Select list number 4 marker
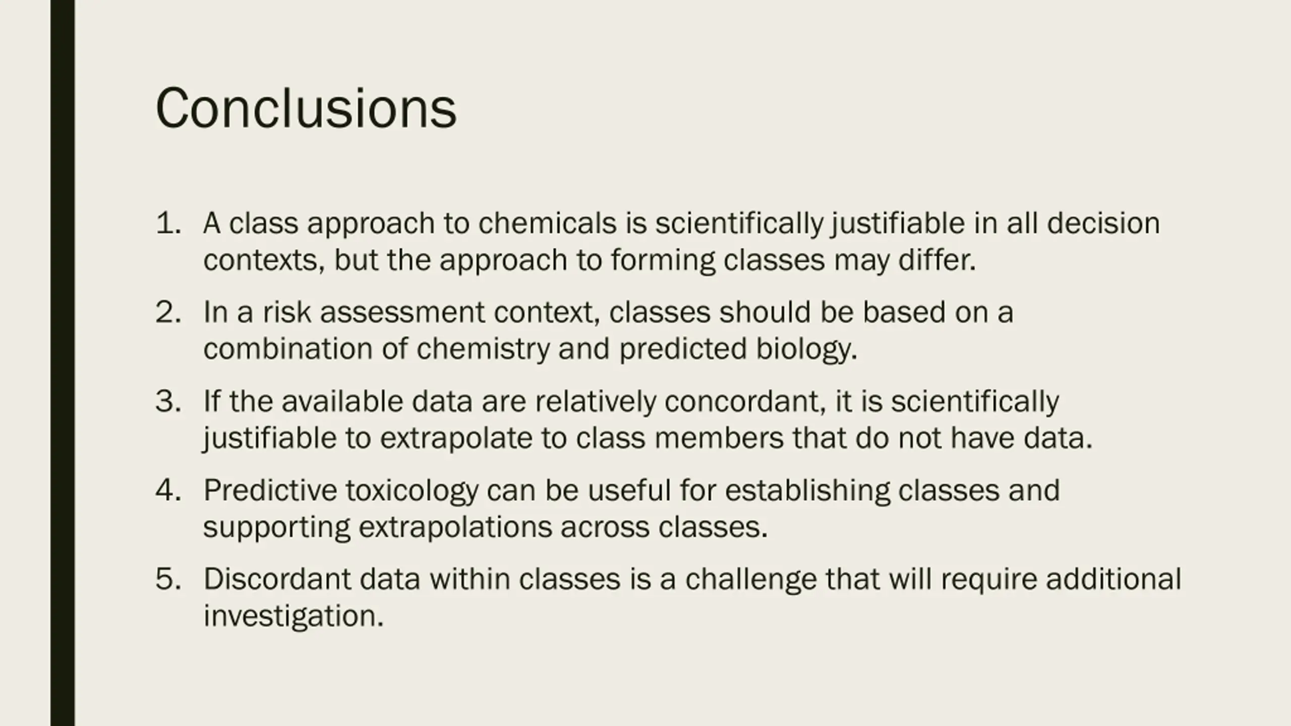The image size is (1291, 726). 168,490
